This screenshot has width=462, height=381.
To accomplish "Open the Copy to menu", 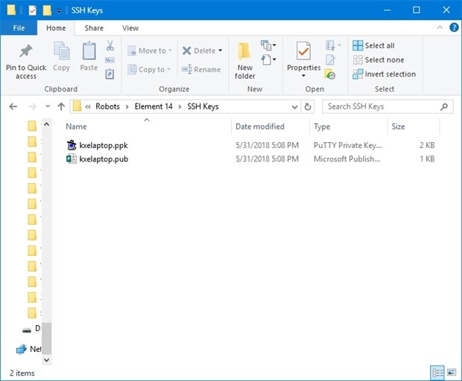I will (149, 69).
